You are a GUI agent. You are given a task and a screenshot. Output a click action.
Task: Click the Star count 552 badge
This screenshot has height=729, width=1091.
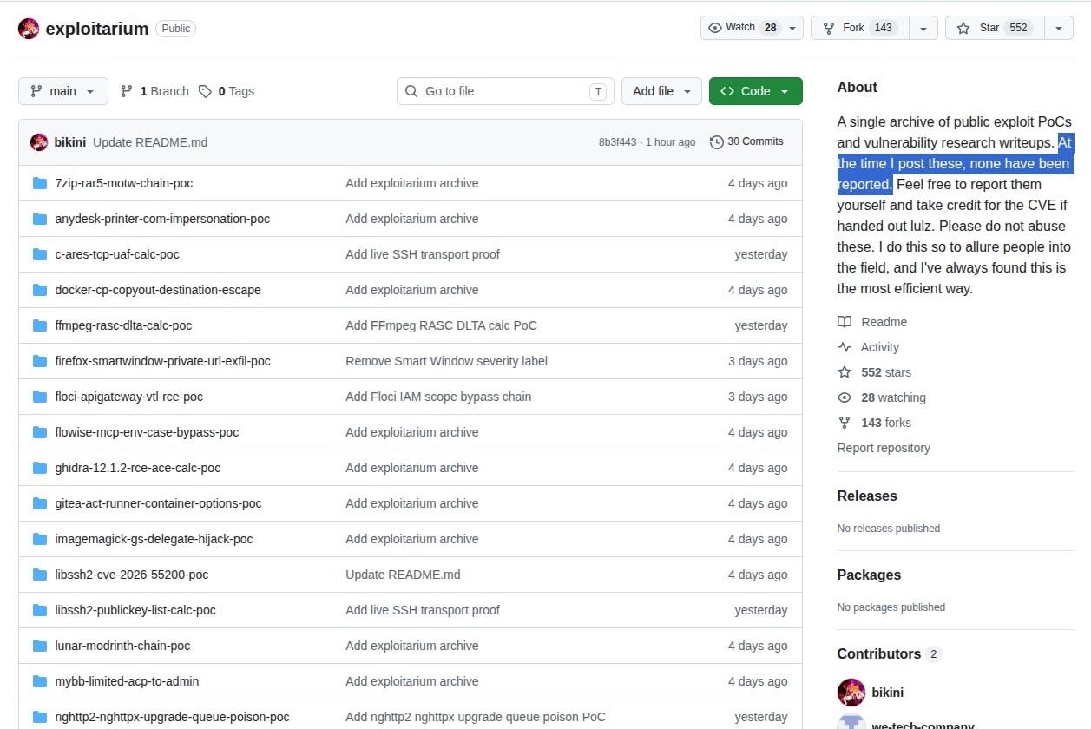1018,28
